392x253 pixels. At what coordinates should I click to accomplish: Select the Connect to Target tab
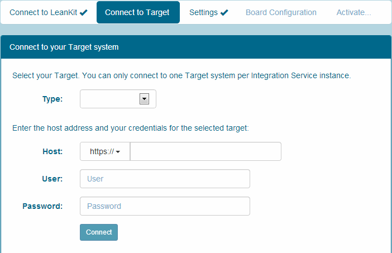(137, 12)
